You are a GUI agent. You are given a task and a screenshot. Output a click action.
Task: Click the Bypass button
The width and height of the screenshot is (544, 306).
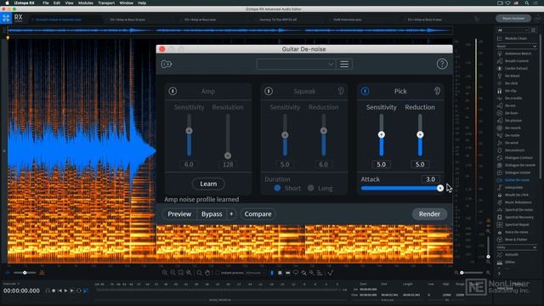coord(212,214)
